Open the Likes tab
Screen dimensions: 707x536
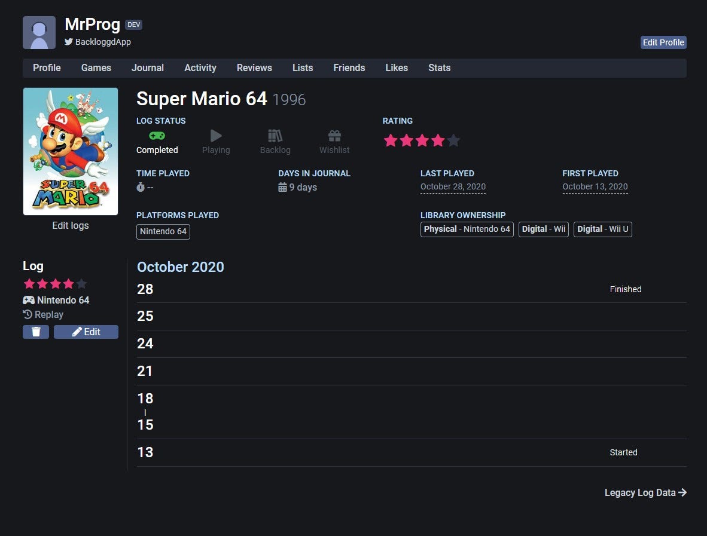[397, 68]
